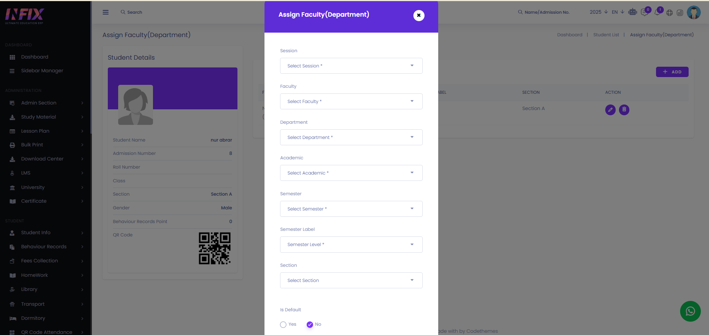Expand the Behaviour Records menu

(x=46, y=246)
